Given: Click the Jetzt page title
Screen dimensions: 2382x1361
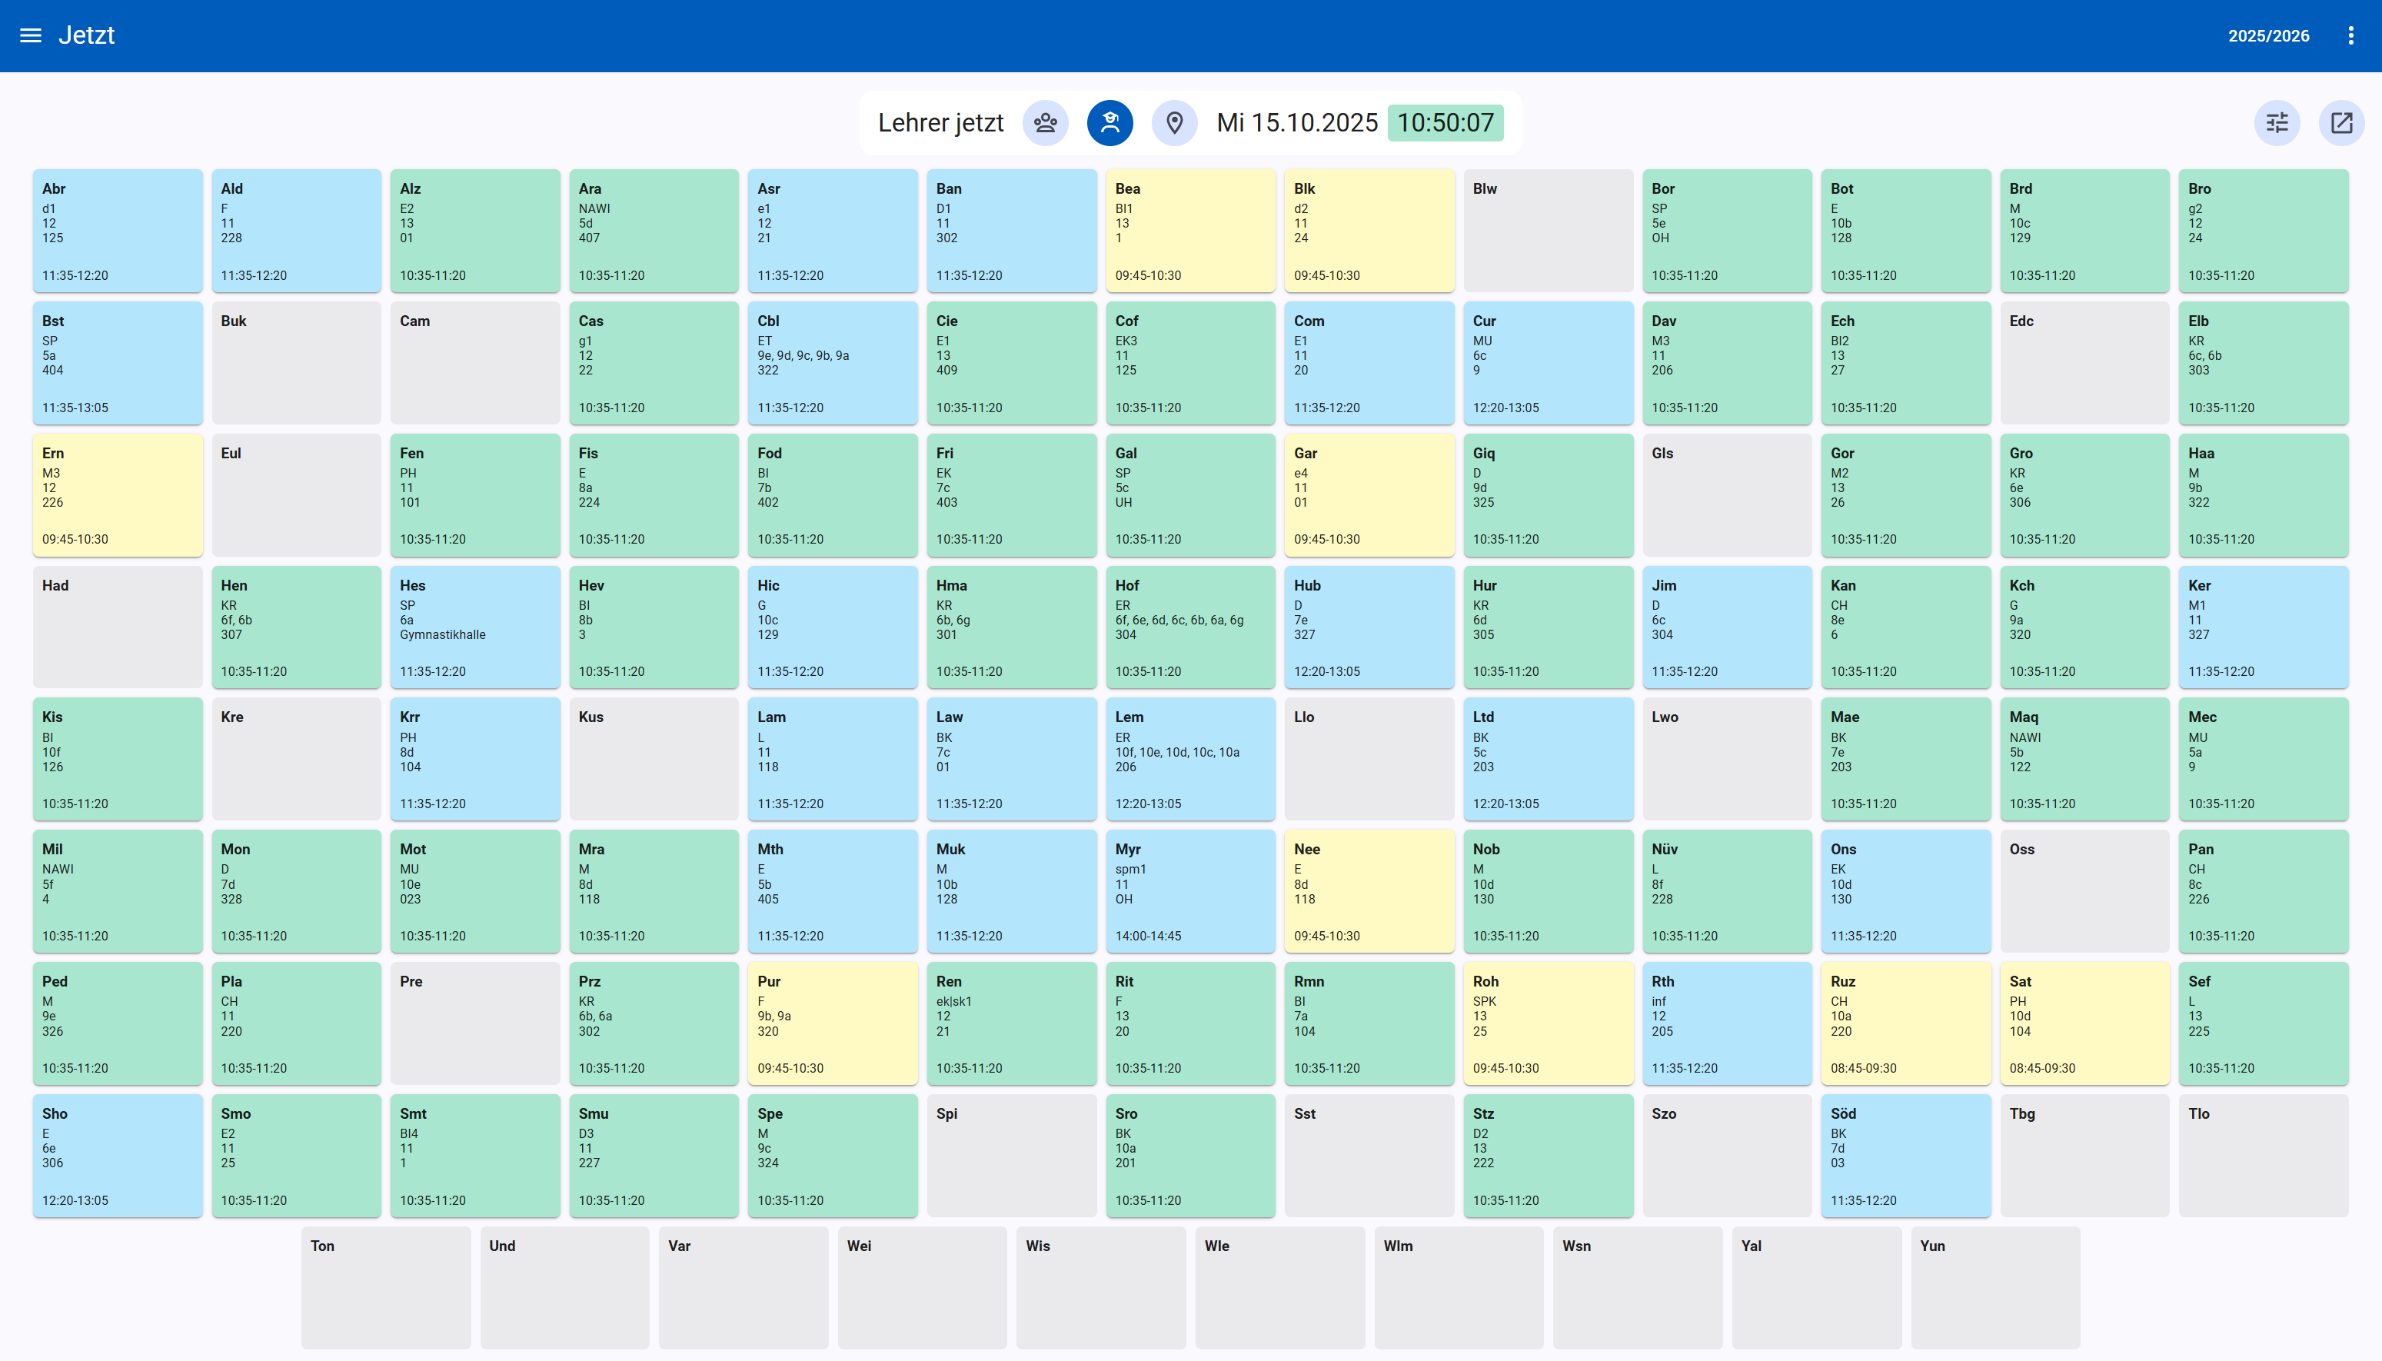Looking at the screenshot, I should click(x=86, y=35).
